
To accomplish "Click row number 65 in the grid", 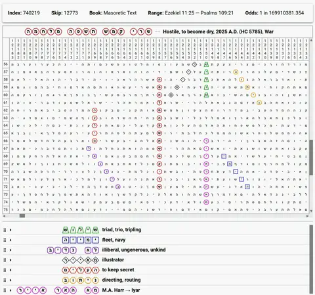I will [6, 133].
